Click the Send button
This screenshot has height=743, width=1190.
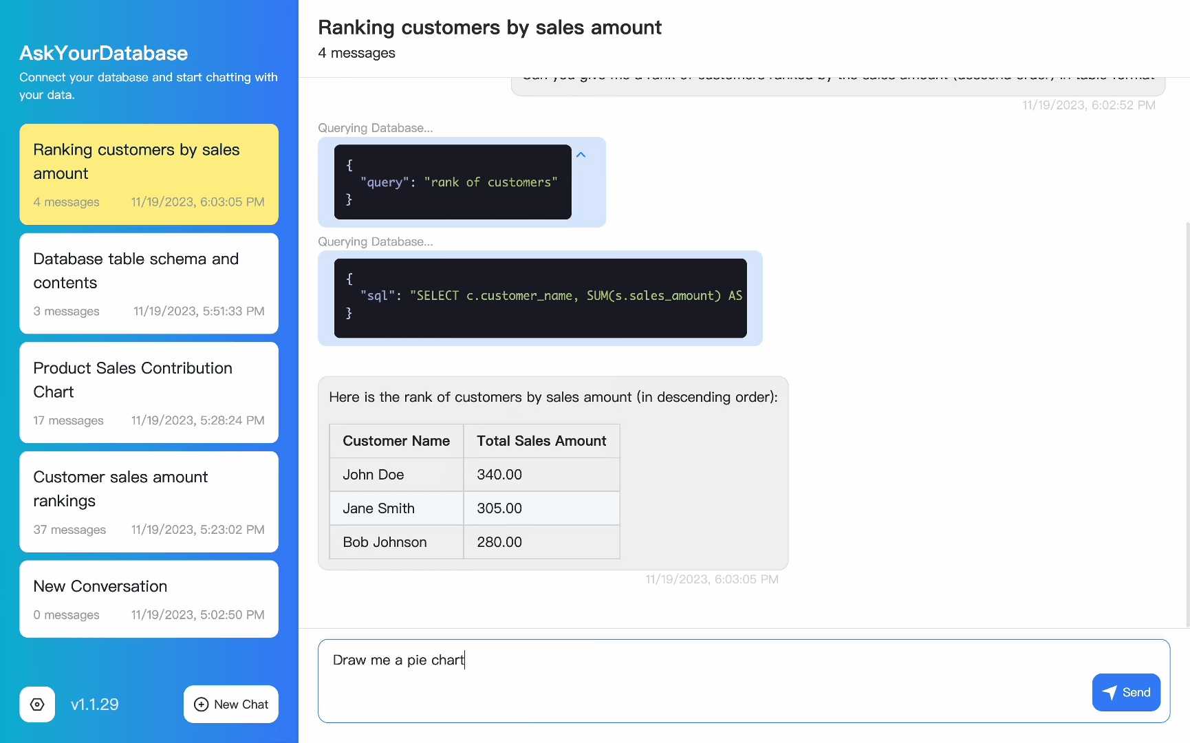[1126, 692]
